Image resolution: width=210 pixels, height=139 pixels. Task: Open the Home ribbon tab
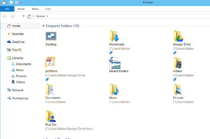[21, 9]
